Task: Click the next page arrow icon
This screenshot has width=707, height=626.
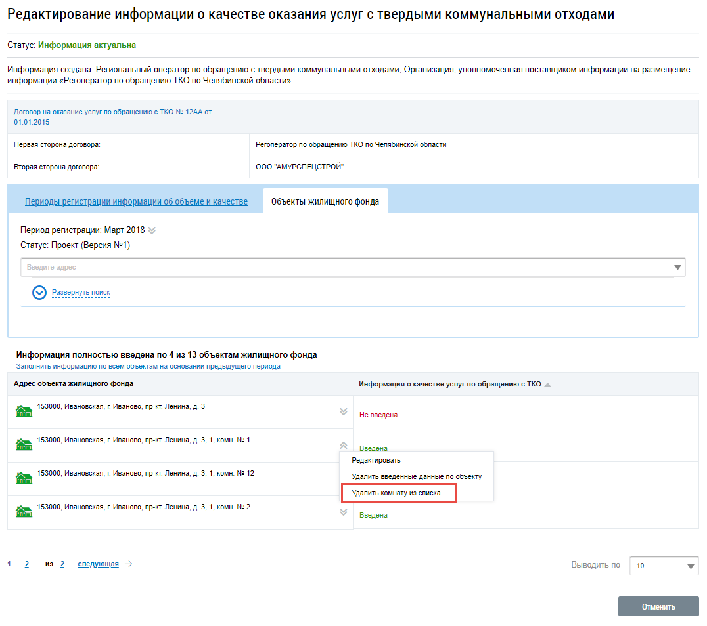Action: point(129,564)
